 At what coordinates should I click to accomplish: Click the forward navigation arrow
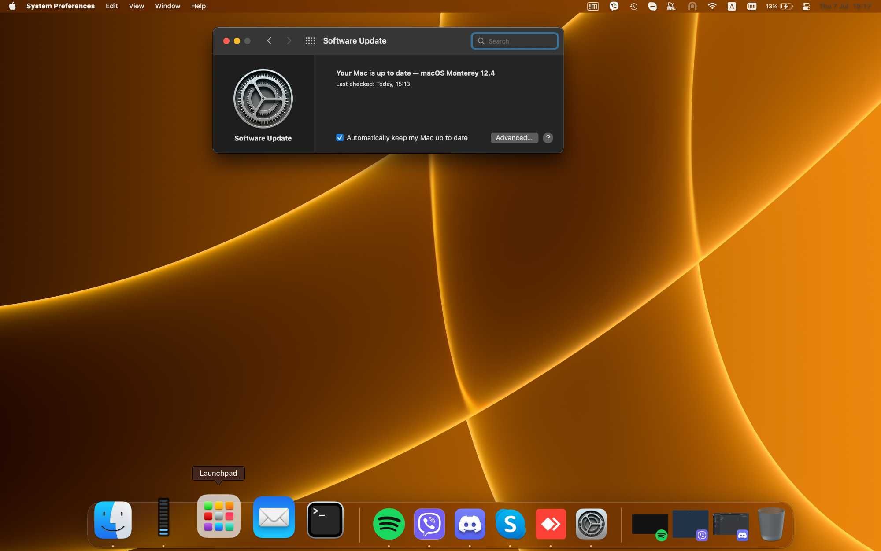click(x=289, y=41)
